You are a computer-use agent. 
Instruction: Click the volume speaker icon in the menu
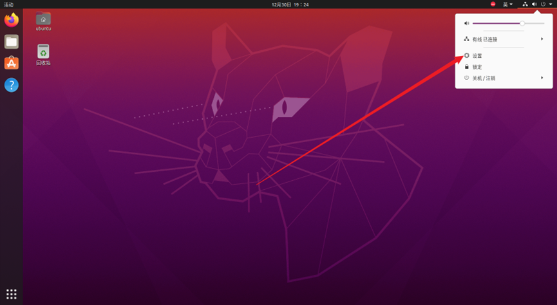[467, 23]
